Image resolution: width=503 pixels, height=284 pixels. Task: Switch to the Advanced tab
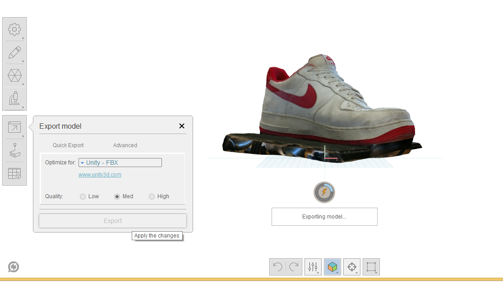125,145
